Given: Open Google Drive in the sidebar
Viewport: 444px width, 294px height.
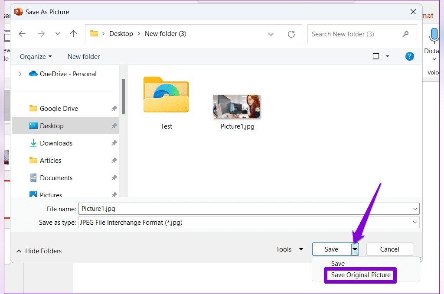Looking at the screenshot, I should coord(54,109).
